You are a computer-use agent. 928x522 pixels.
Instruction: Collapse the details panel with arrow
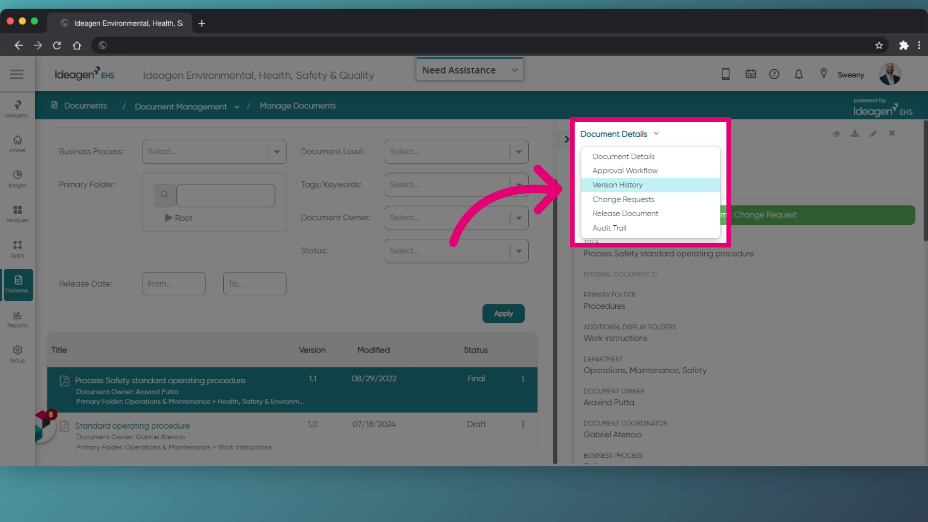[x=566, y=139]
